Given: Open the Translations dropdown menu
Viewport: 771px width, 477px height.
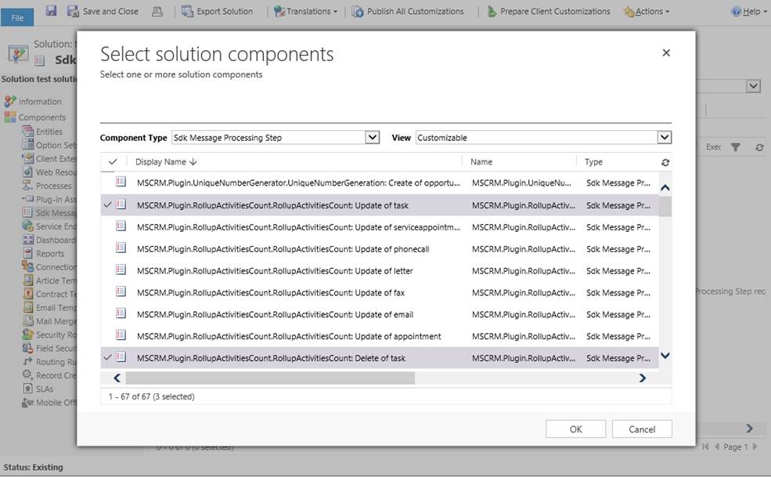Looking at the screenshot, I should (x=305, y=11).
